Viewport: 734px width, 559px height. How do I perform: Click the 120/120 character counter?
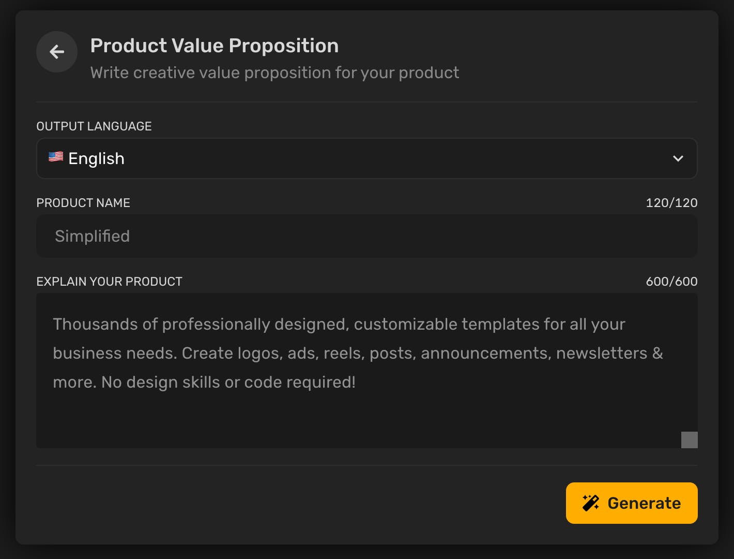pyautogui.click(x=671, y=202)
